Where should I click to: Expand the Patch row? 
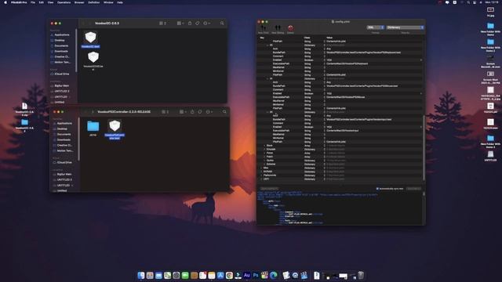pos(264,157)
